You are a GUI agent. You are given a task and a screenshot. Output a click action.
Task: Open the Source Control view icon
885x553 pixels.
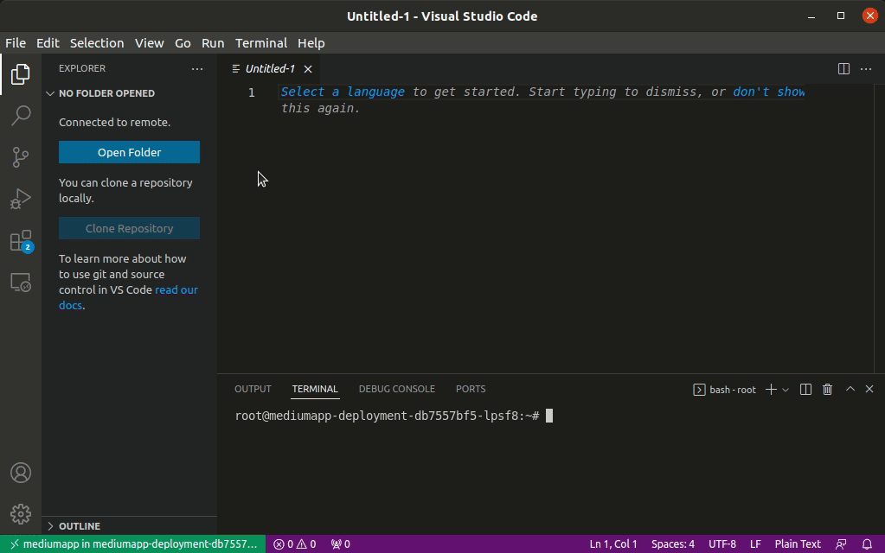(20, 157)
